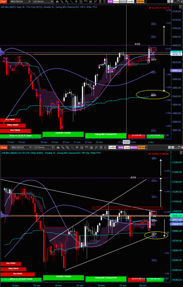The height and width of the screenshot is (287, 183).
Task: Click Price vs SCALP Cloud on MES chart
Action: coord(21,136)
